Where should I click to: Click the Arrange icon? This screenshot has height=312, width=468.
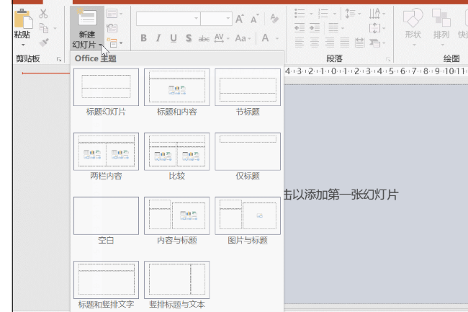coord(441,18)
